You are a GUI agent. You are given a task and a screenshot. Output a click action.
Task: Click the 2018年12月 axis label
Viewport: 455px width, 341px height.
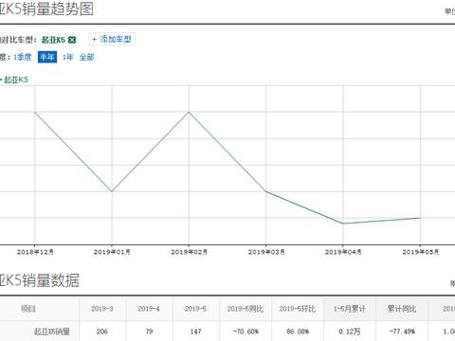[35, 252]
